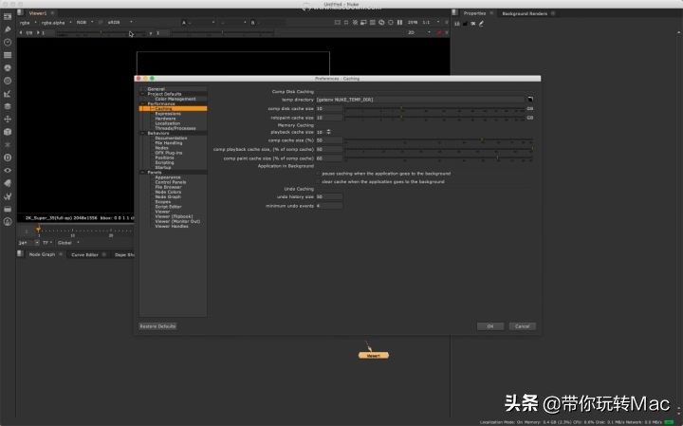The image size is (683, 426).
Task: Adjust the comp cache size (%) slider
Action: [438, 140]
